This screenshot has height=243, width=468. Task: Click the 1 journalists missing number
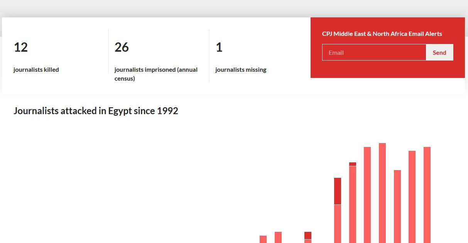point(219,47)
